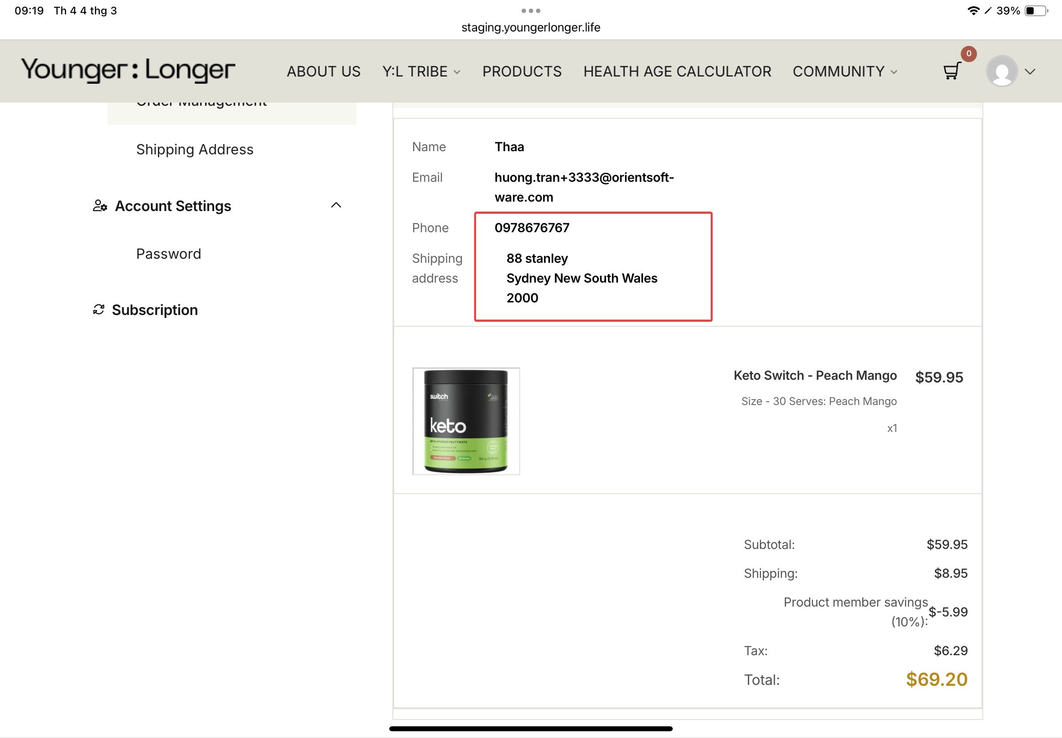Go to ABOUT US page
The image size is (1062, 738).
point(323,72)
